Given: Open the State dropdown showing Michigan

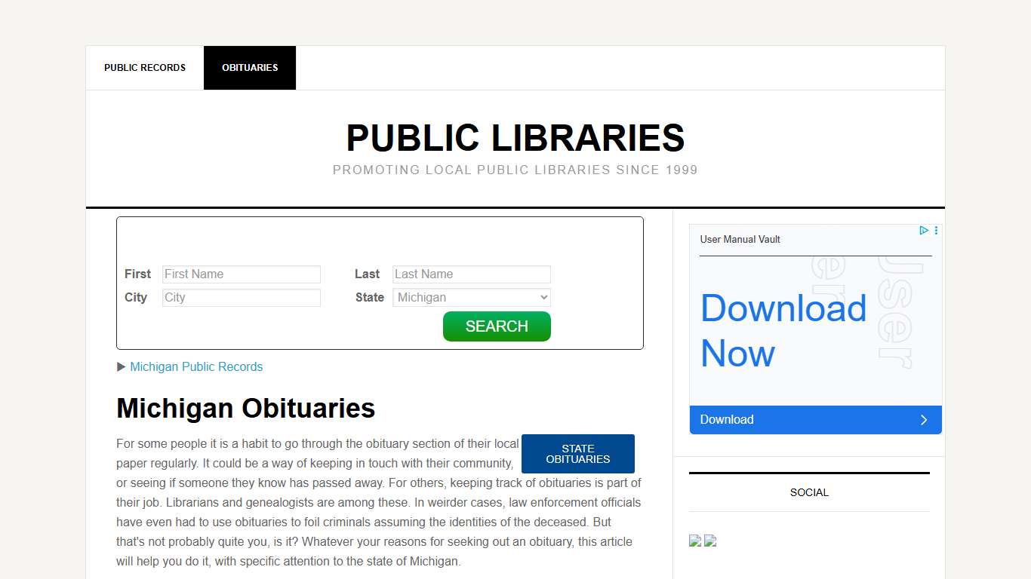Looking at the screenshot, I should click(472, 298).
